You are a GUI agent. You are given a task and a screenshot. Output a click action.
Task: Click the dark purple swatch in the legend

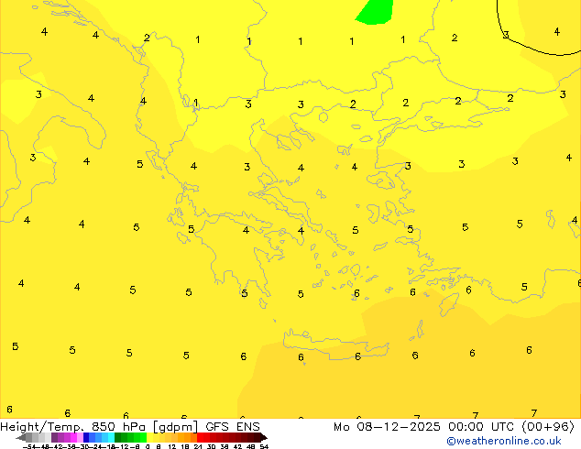pos(54,437)
